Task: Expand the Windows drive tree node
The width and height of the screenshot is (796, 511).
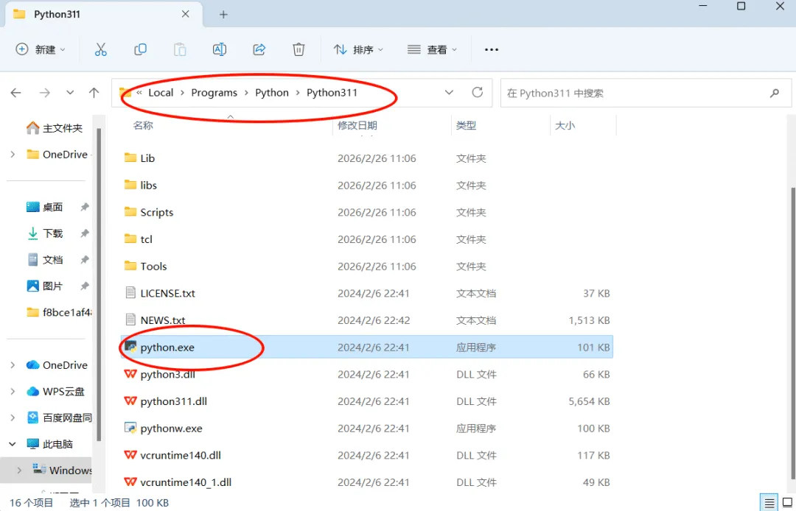Action: coord(19,471)
